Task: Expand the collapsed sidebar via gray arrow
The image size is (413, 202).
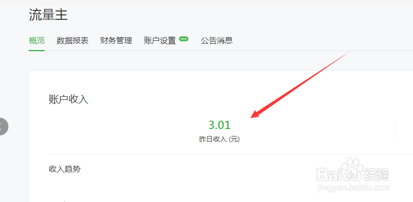Action: (3, 127)
